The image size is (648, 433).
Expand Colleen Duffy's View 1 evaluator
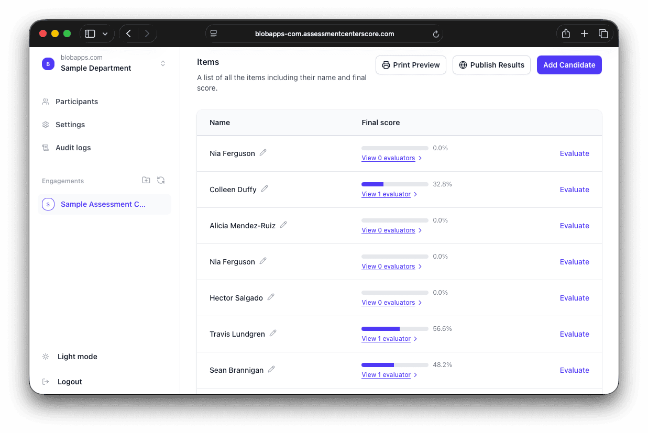[x=389, y=194]
